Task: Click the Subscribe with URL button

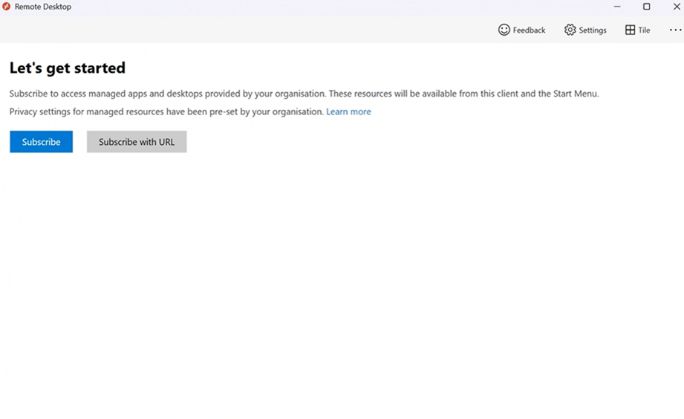Action: [137, 142]
